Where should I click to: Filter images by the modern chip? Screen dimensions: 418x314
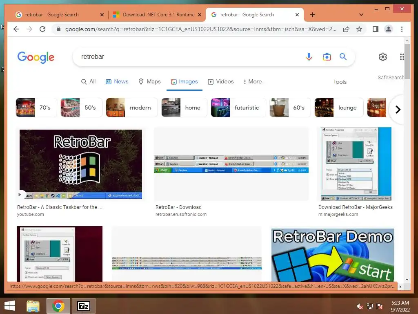[132, 108]
